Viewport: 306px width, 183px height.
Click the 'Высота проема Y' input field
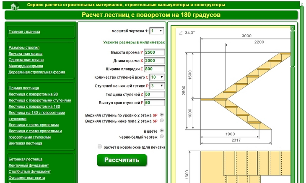(154, 52)
